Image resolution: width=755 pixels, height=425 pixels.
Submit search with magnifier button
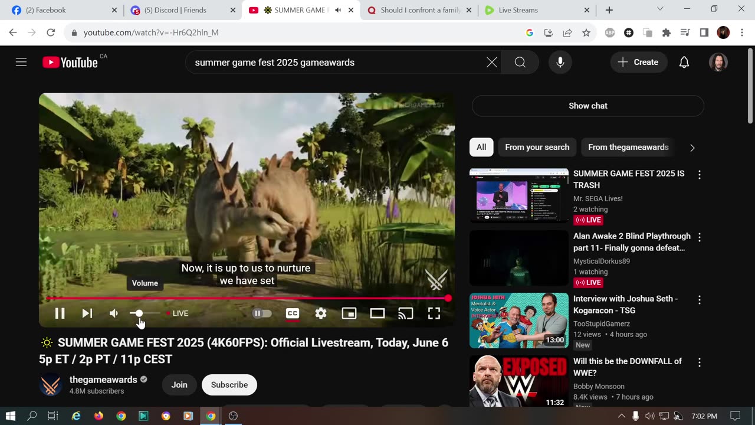pyautogui.click(x=520, y=62)
